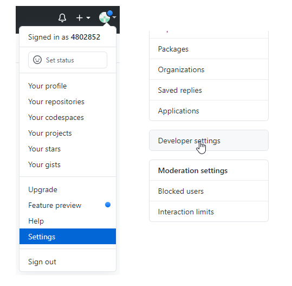Click the blue dot beside Feature preview
This screenshot has height=286, width=292.
[x=108, y=205]
